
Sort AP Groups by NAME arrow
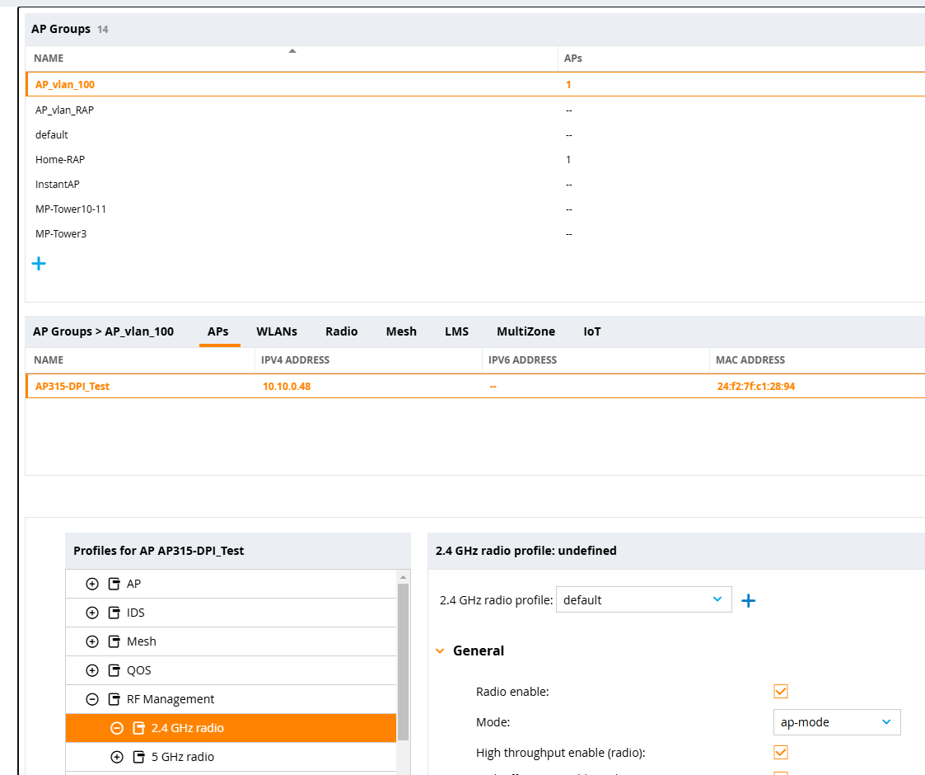[x=292, y=51]
